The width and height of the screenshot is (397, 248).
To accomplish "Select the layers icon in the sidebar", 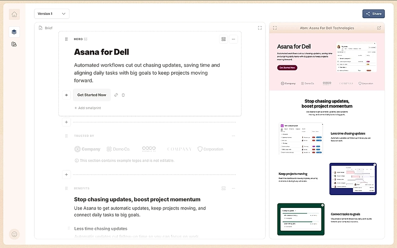I will (x=14, y=32).
